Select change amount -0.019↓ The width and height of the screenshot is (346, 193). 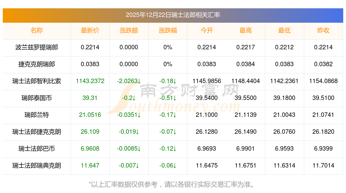(x=129, y=132)
